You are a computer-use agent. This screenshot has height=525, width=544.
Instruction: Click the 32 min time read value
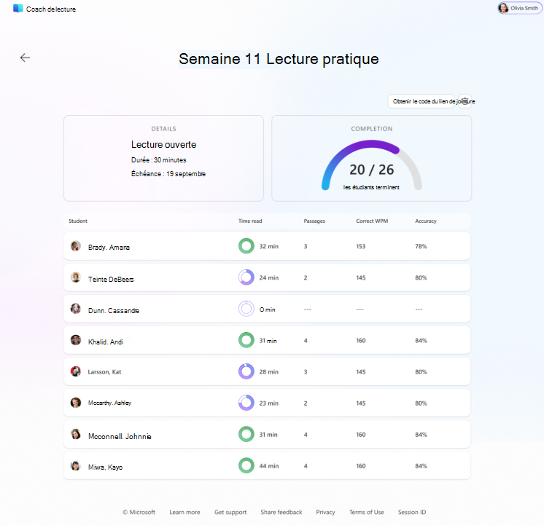point(269,246)
